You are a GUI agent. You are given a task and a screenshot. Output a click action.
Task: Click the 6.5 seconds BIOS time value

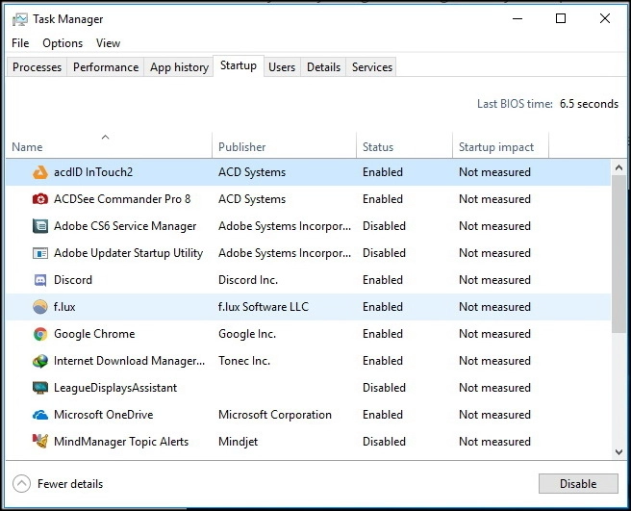click(x=589, y=104)
